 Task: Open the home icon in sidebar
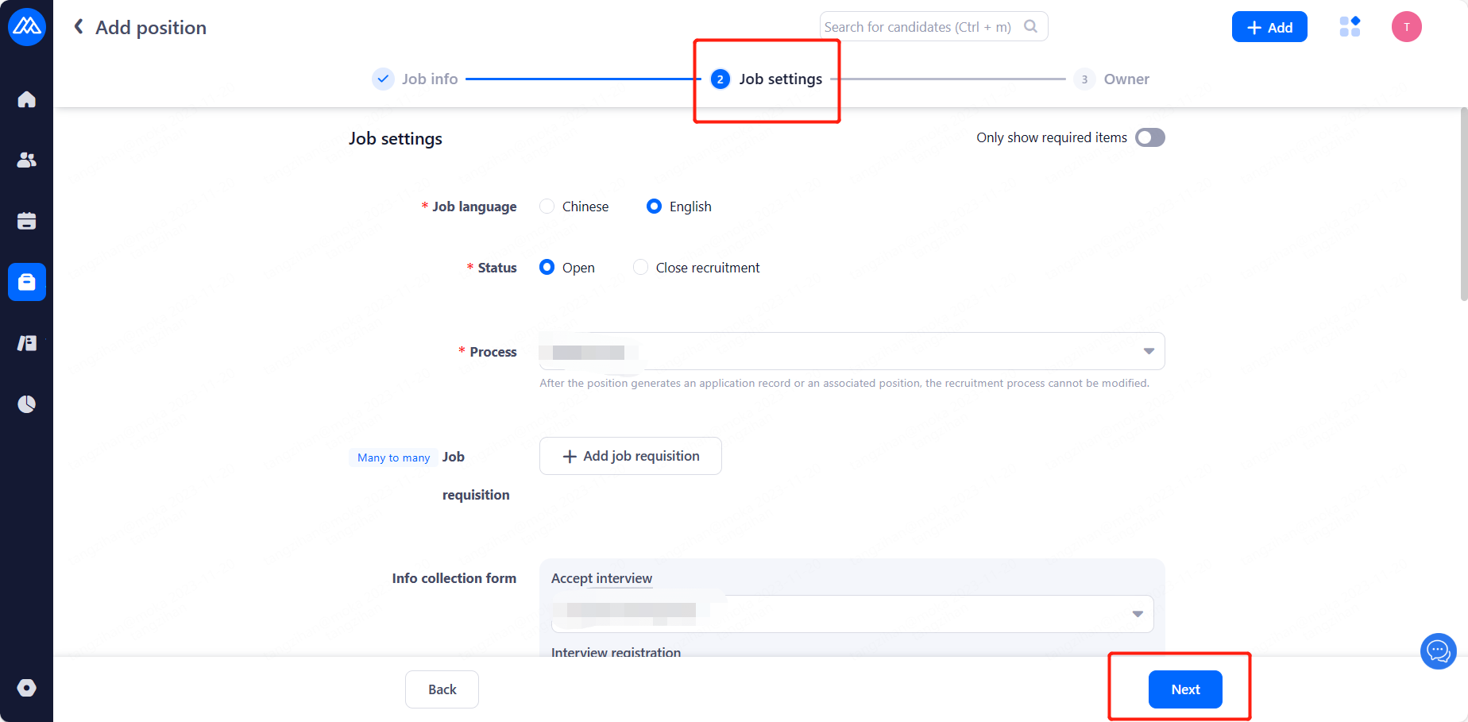tap(26, 99)
